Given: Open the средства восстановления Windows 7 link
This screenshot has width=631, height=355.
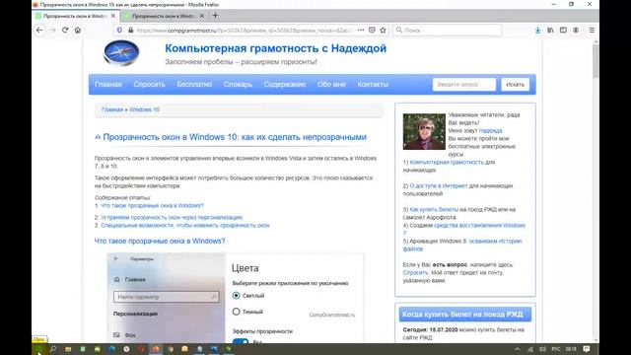Looking at the screenshot, I should tap(479, 226).
